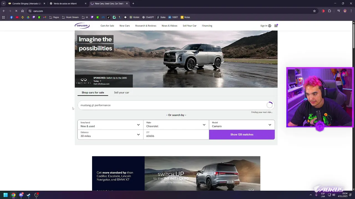Open the Chrome three-dot menu

[351, 11]
